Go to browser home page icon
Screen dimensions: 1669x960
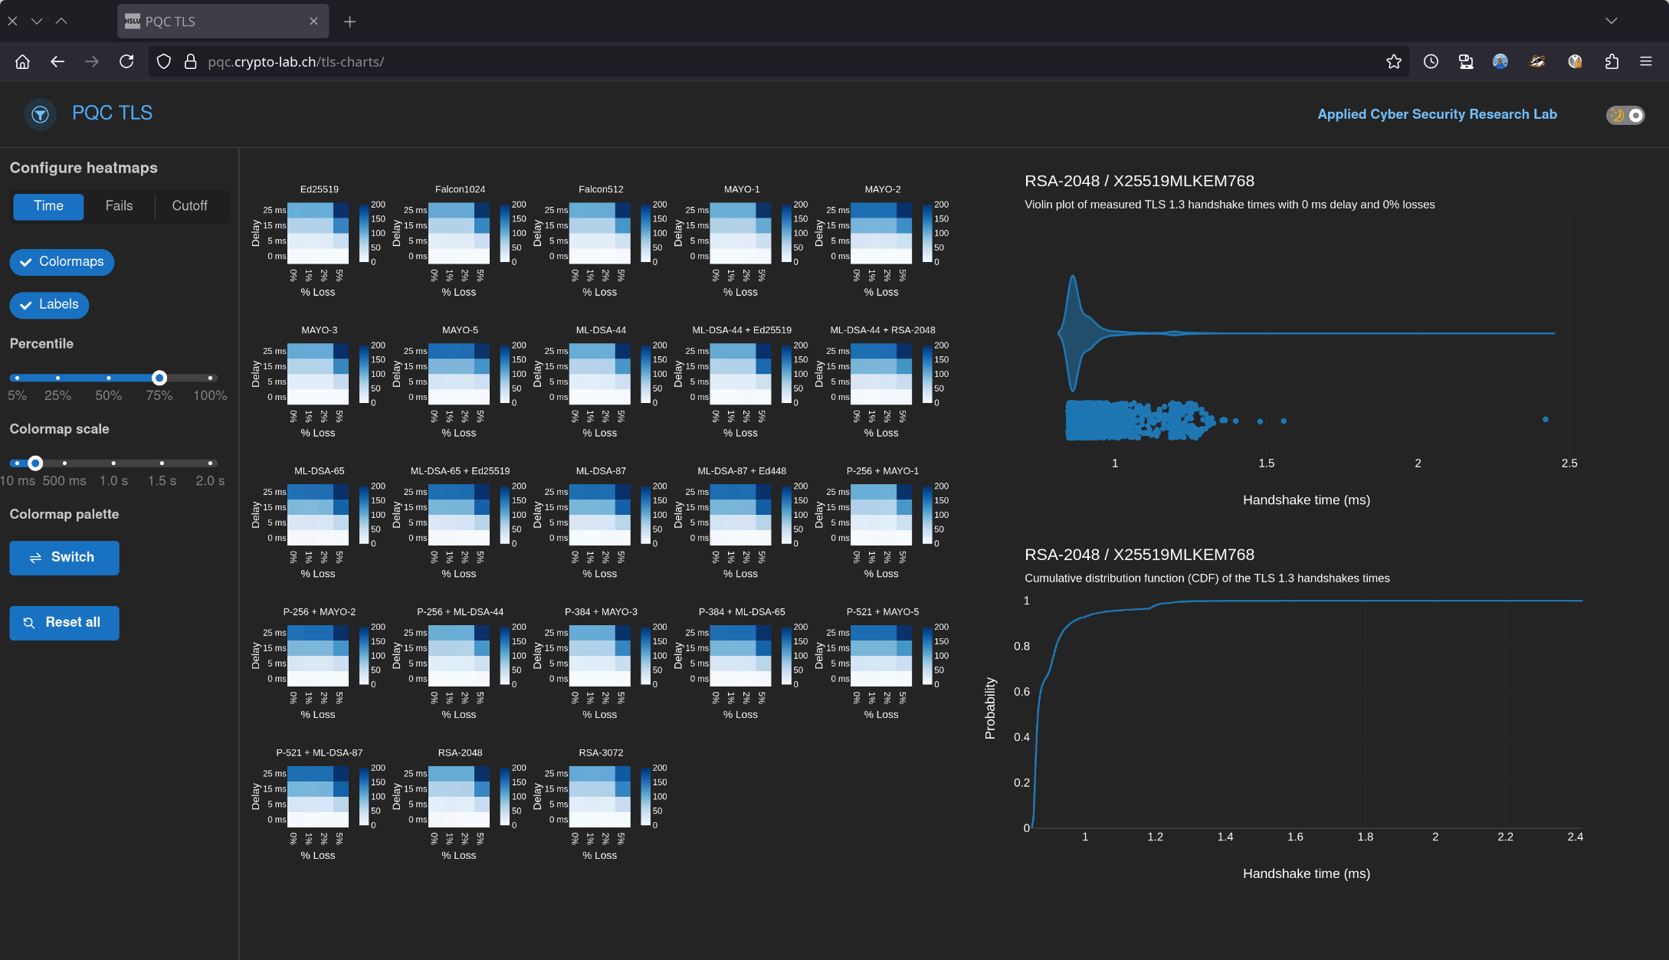click(x=22, y=62)
